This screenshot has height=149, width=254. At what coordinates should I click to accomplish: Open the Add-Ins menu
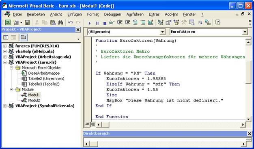(171, 15)
